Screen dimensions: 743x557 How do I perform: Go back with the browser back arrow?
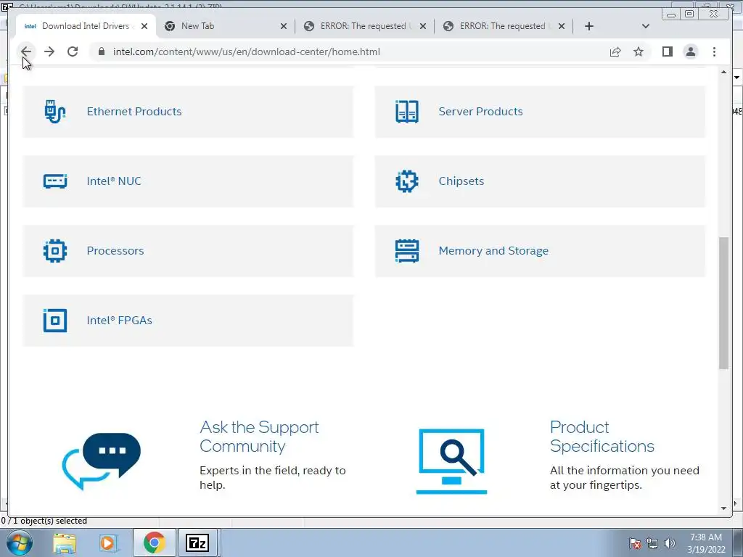click(26, 51)
